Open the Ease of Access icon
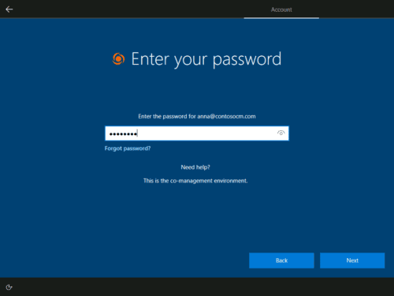This screenshot has height=296, width=394. tap(9, 287)
